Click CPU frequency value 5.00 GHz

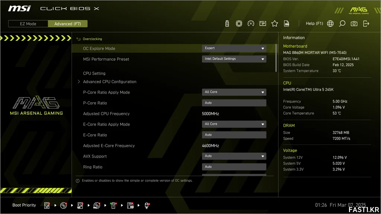point(340,101)
